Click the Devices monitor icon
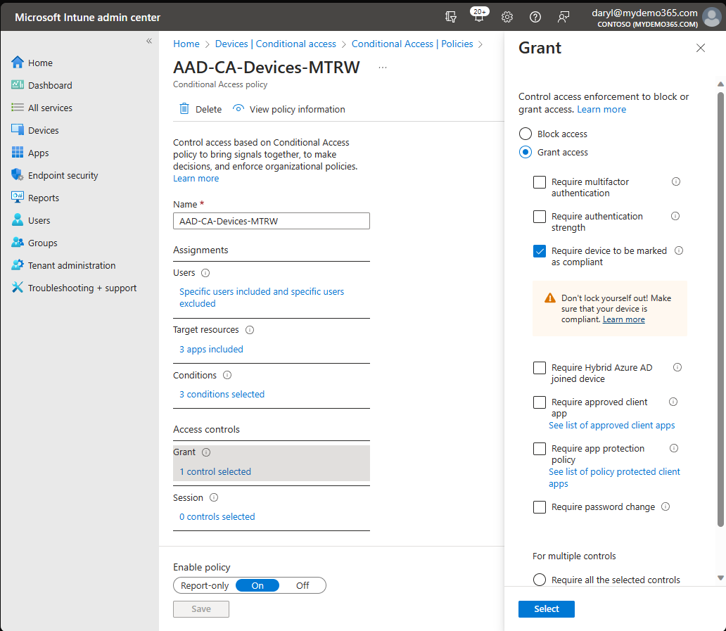Viewport: 726px width, 631px height. [18, 129]
